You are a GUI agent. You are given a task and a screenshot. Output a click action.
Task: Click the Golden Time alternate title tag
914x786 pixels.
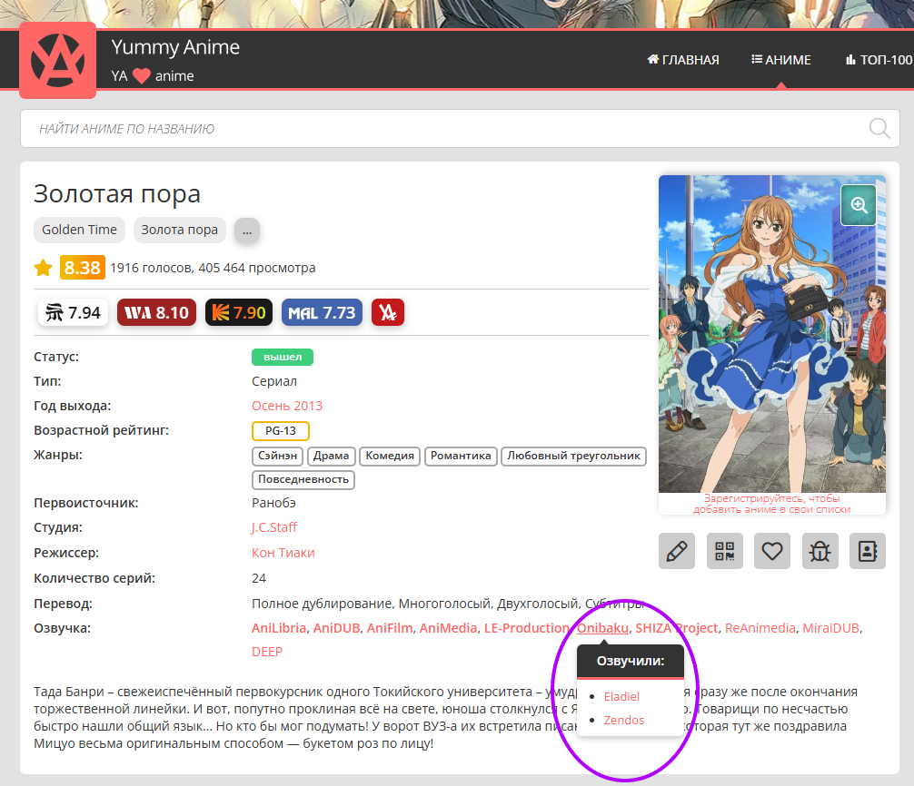[79, 230]
